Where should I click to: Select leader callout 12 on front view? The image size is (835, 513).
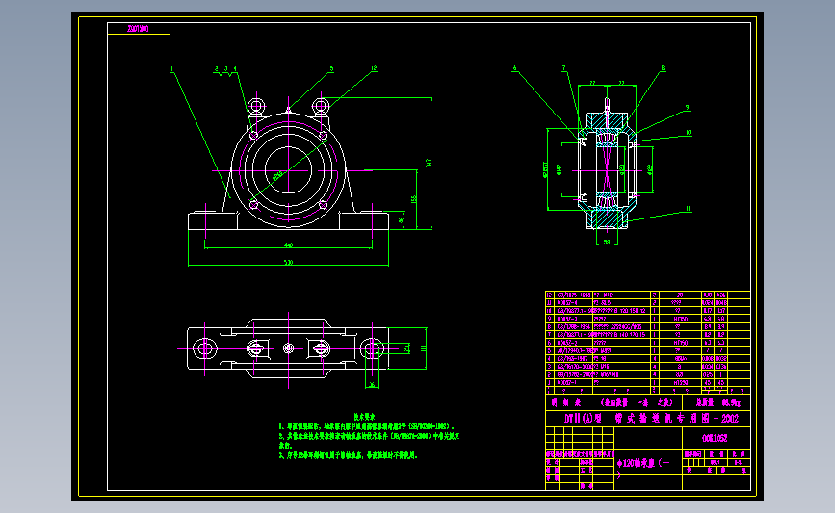[x=374, y=68]
